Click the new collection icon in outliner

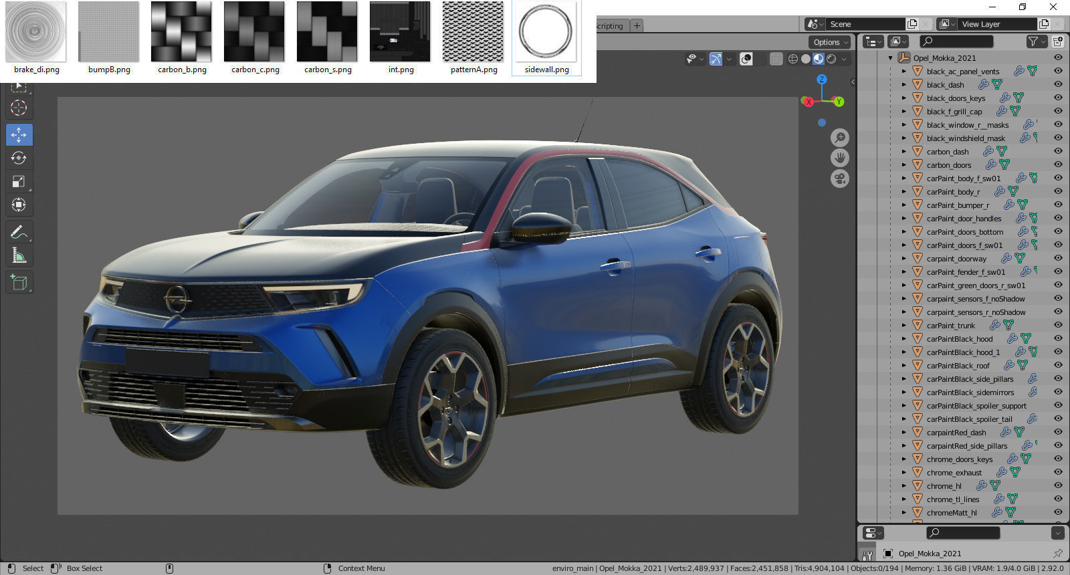point(1058,41)
